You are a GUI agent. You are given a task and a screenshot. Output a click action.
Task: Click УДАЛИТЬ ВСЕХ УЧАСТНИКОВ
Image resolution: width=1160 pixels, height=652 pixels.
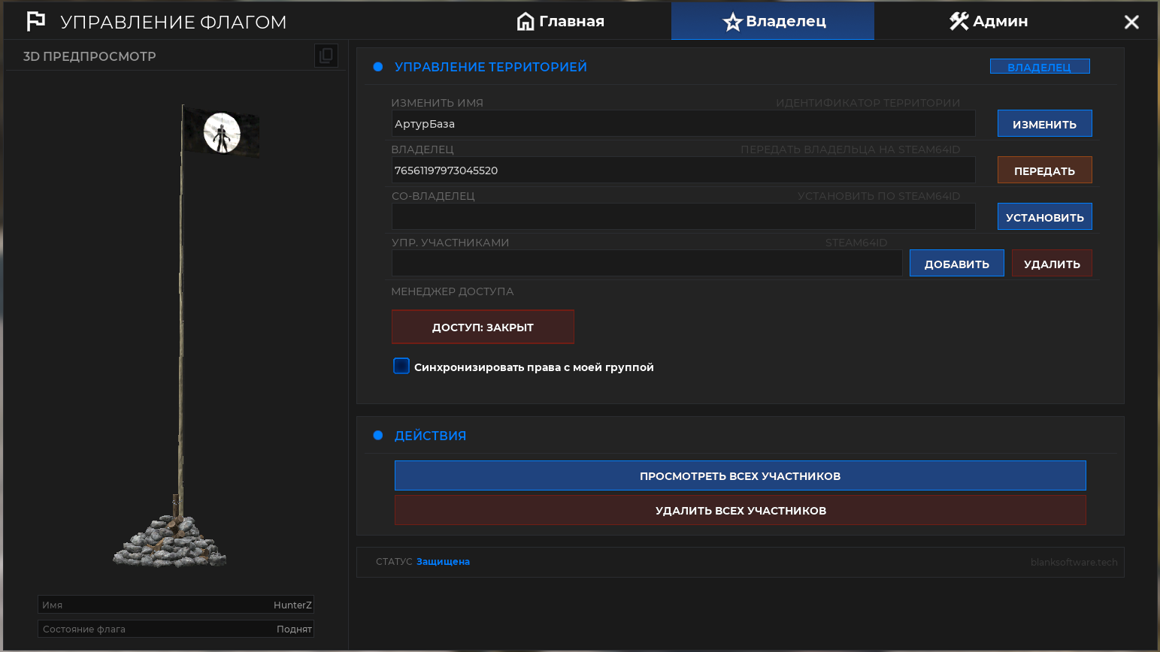point(741,510)
